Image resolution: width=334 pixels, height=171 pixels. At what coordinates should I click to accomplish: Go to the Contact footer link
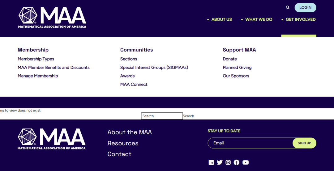(x=119, y=154)
